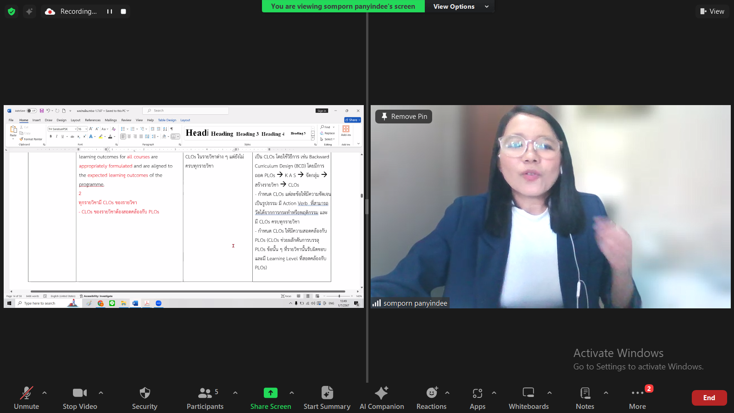The width and height of the screenshot is (734, 413).
Task: Click the divider handle between shared screen and video
Action: [x=367, y=206]
